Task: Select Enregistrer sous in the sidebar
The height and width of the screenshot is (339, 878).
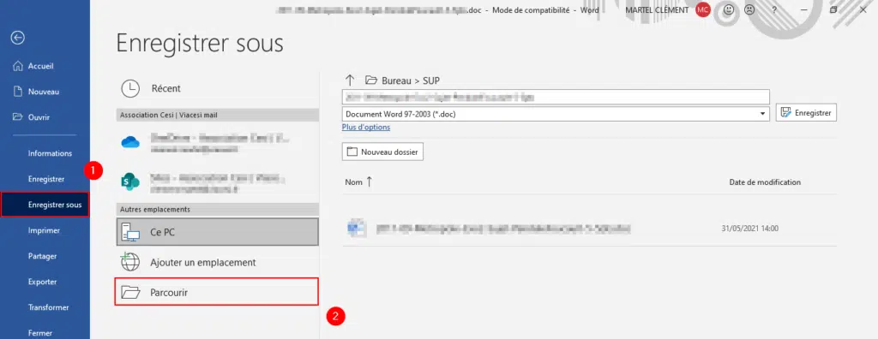Action: [x=45, y=205]
